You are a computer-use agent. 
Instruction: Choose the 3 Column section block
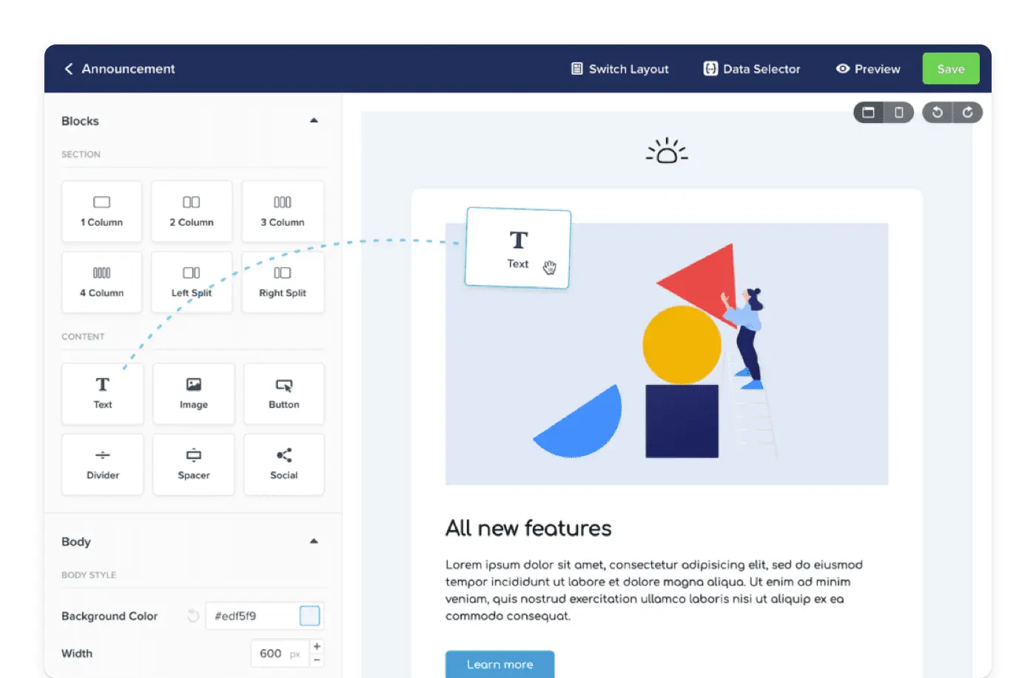[282, 211]
